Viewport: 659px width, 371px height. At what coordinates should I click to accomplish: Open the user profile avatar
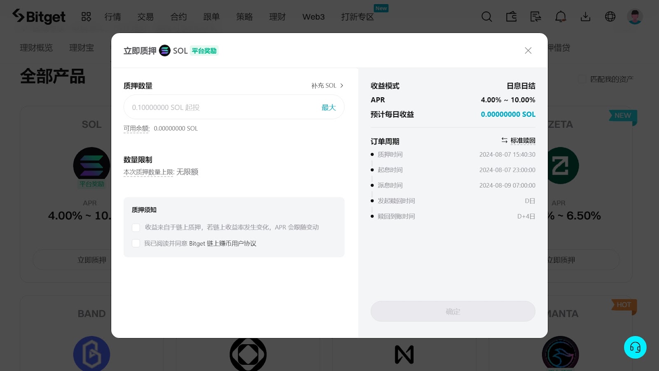[635, 16]
